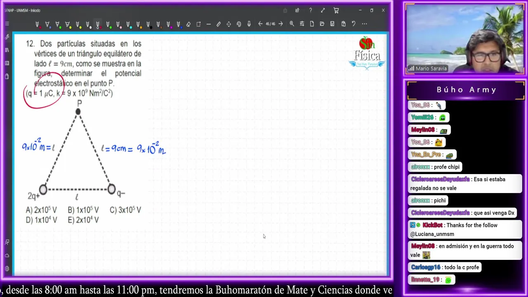This screenshot has height=297, width=528.
Task: Click the share icon in title bar
Action: pos(297,10)
